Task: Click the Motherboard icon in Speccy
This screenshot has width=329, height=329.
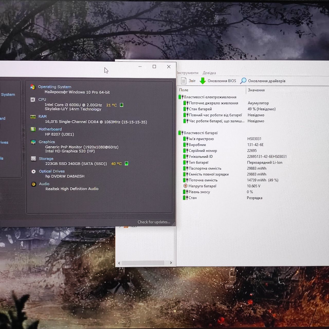Action: click(33, 129)
